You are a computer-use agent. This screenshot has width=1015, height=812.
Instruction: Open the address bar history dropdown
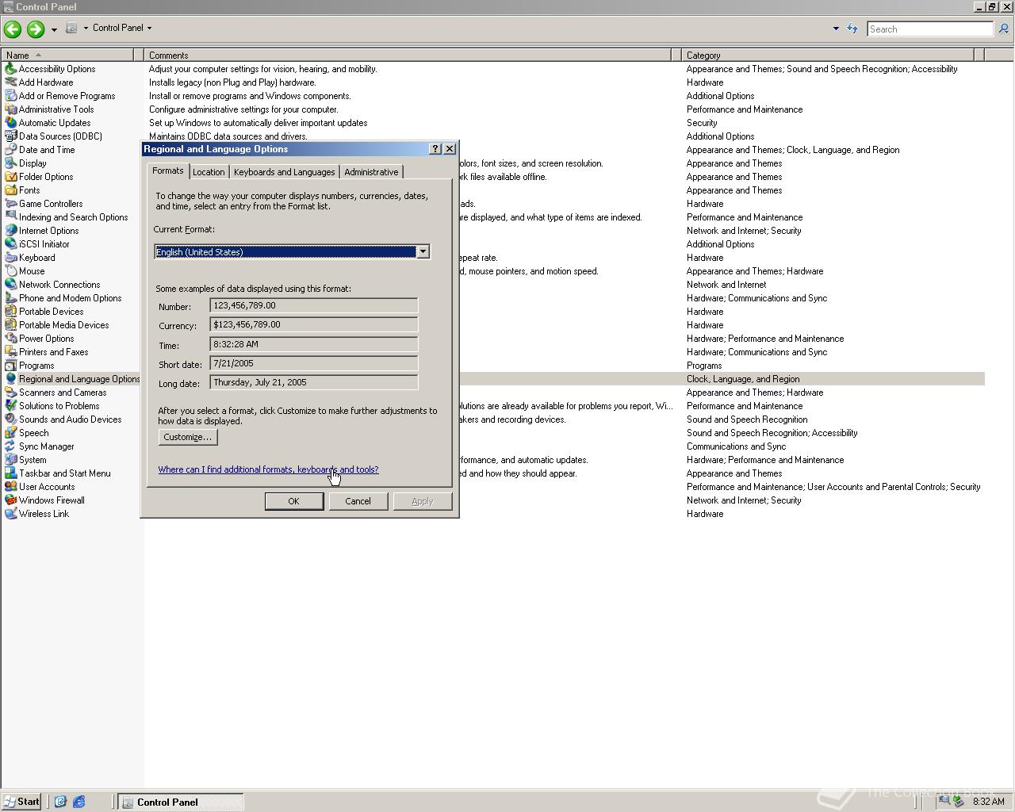tap(836, 29)
